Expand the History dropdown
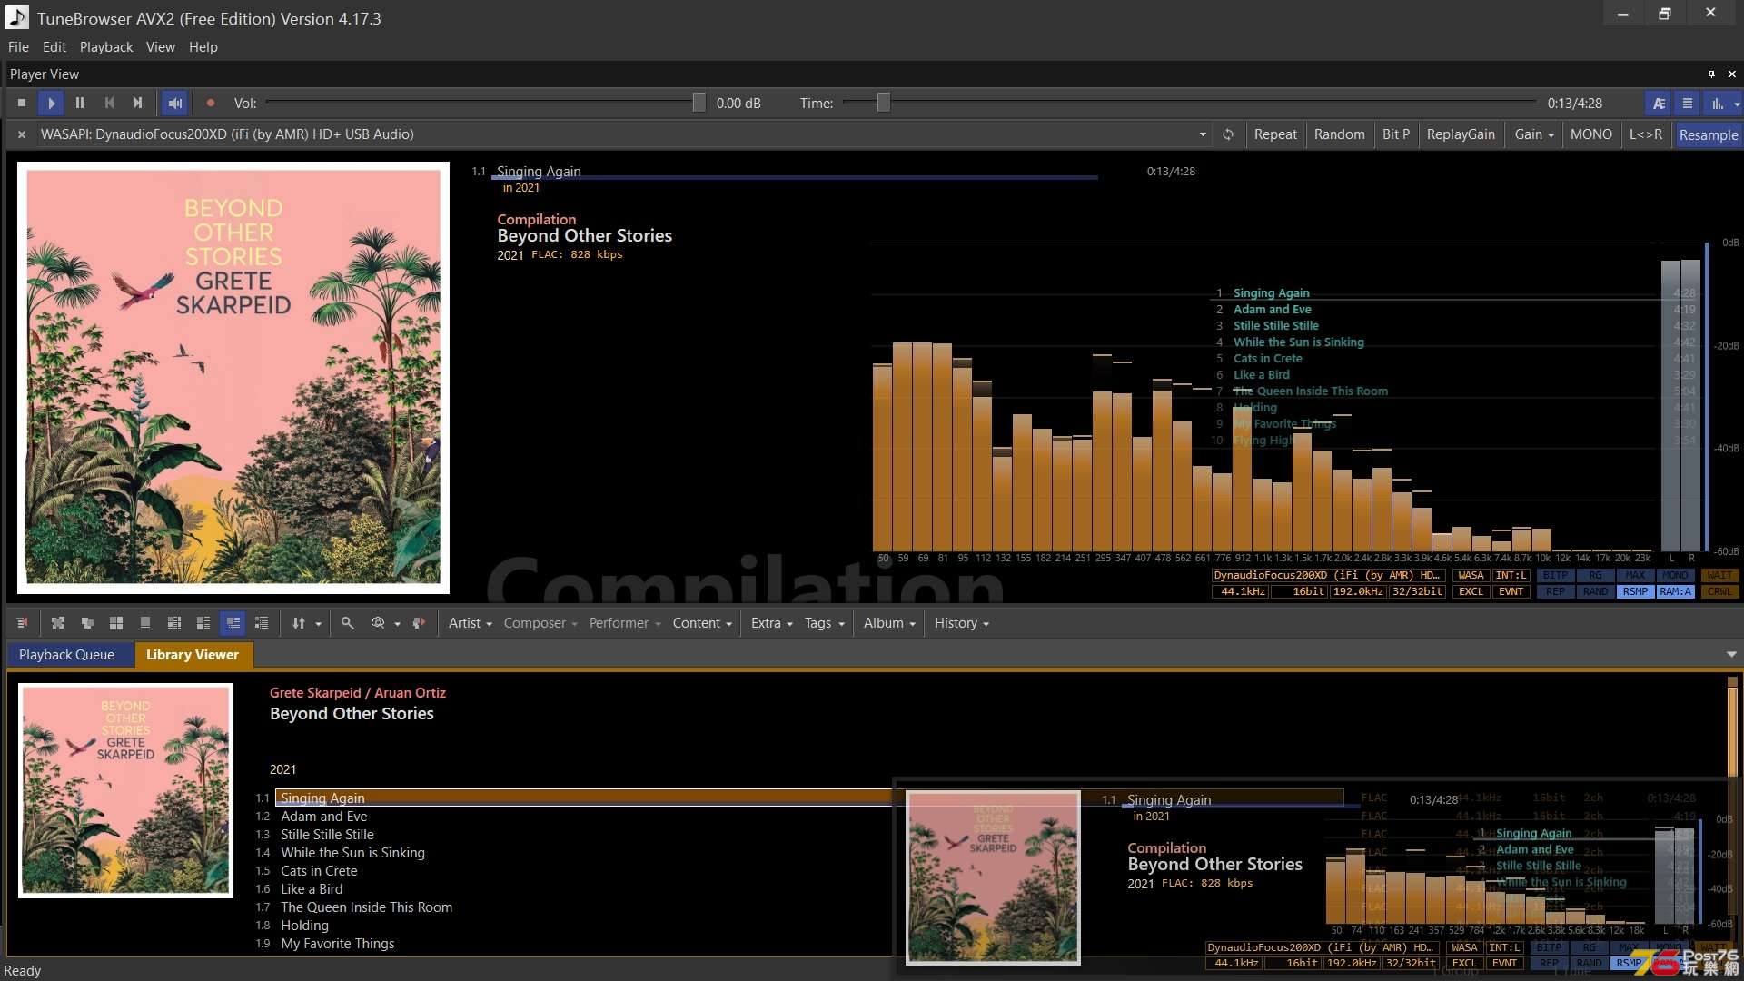Screen dimensions: 1744x981 pyautogui.click(x=961, y=623)
